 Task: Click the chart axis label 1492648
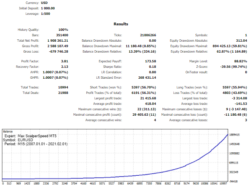click(234, 144)
